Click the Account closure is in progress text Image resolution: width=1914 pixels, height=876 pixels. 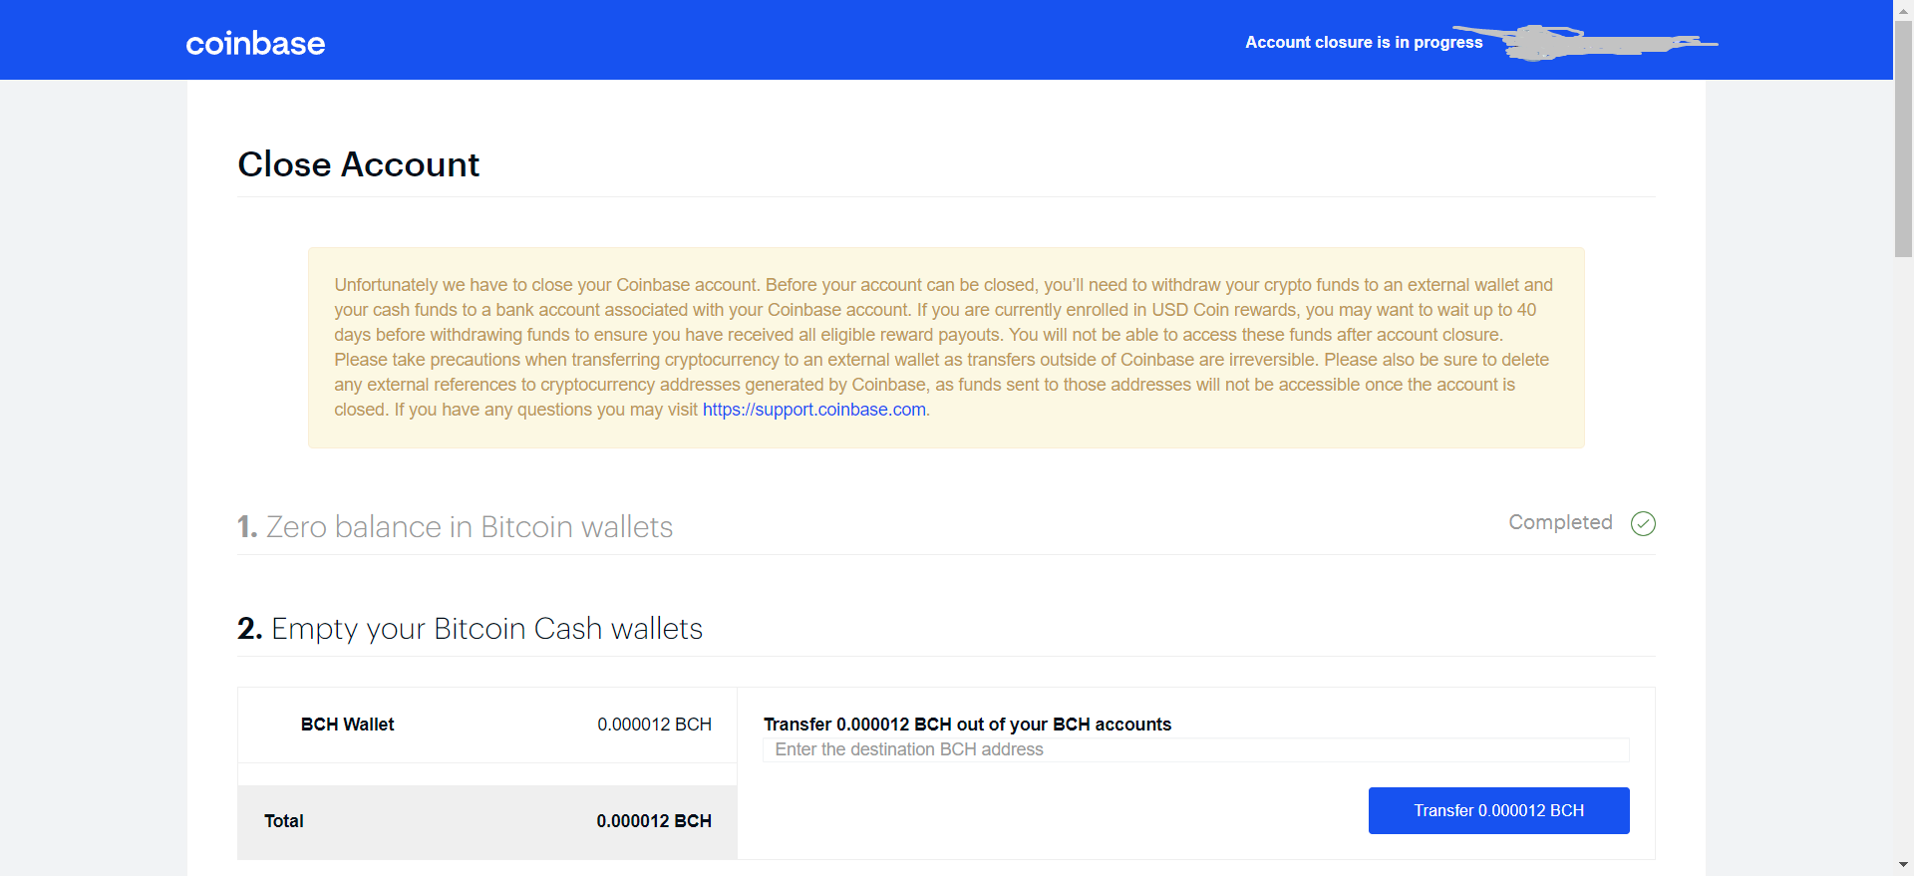(1364, 42)
